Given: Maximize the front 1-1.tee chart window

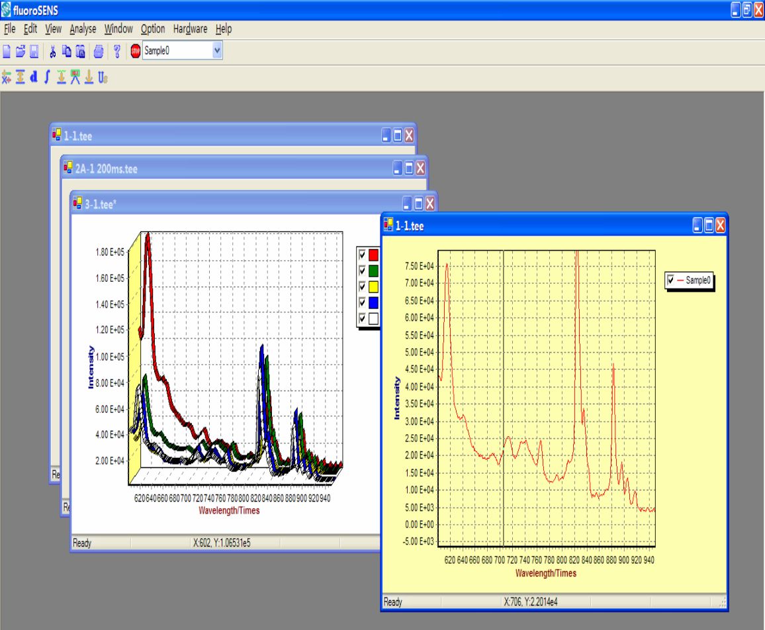Looking at the screenshot, I should 709,226.
